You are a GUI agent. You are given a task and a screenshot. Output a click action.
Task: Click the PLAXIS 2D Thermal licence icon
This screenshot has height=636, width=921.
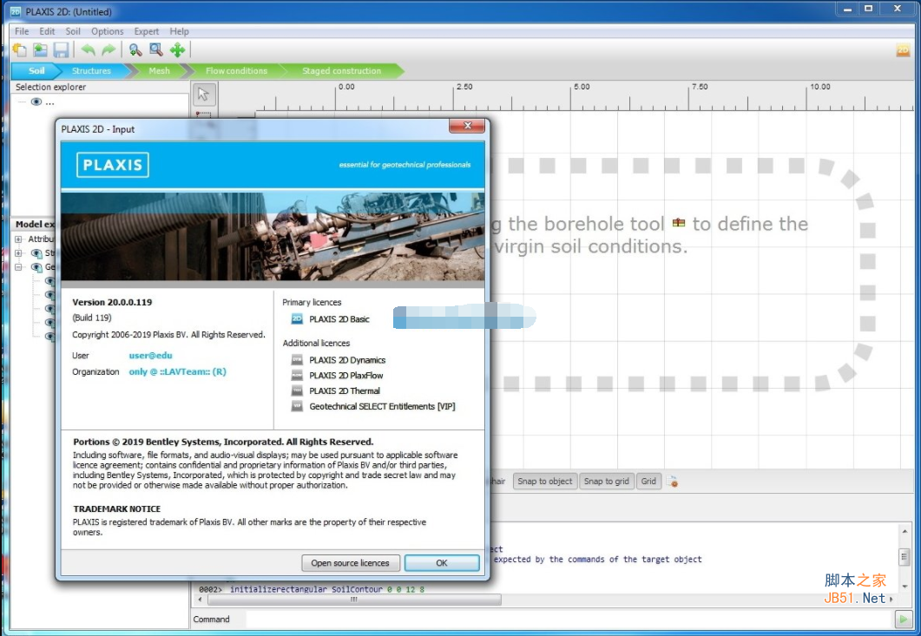pos(297,390)
